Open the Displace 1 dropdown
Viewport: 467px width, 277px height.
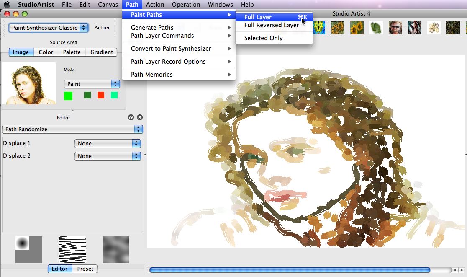click(108, 143)
